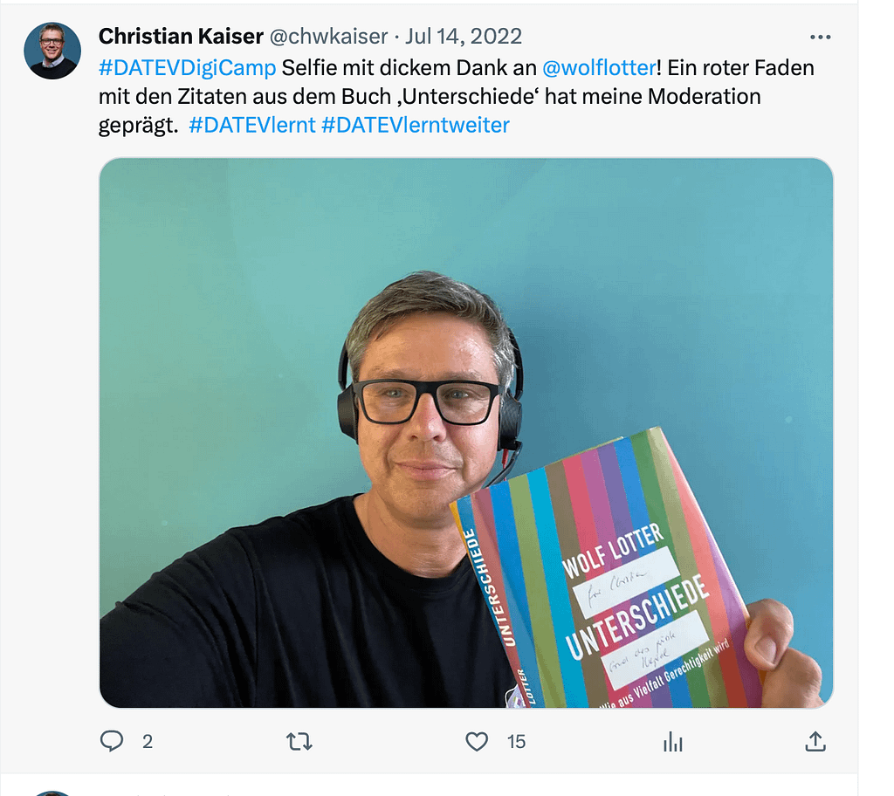Follow the #DATEVlernt hashtag link
The image size is (894, 796).
tap(252, 125)
